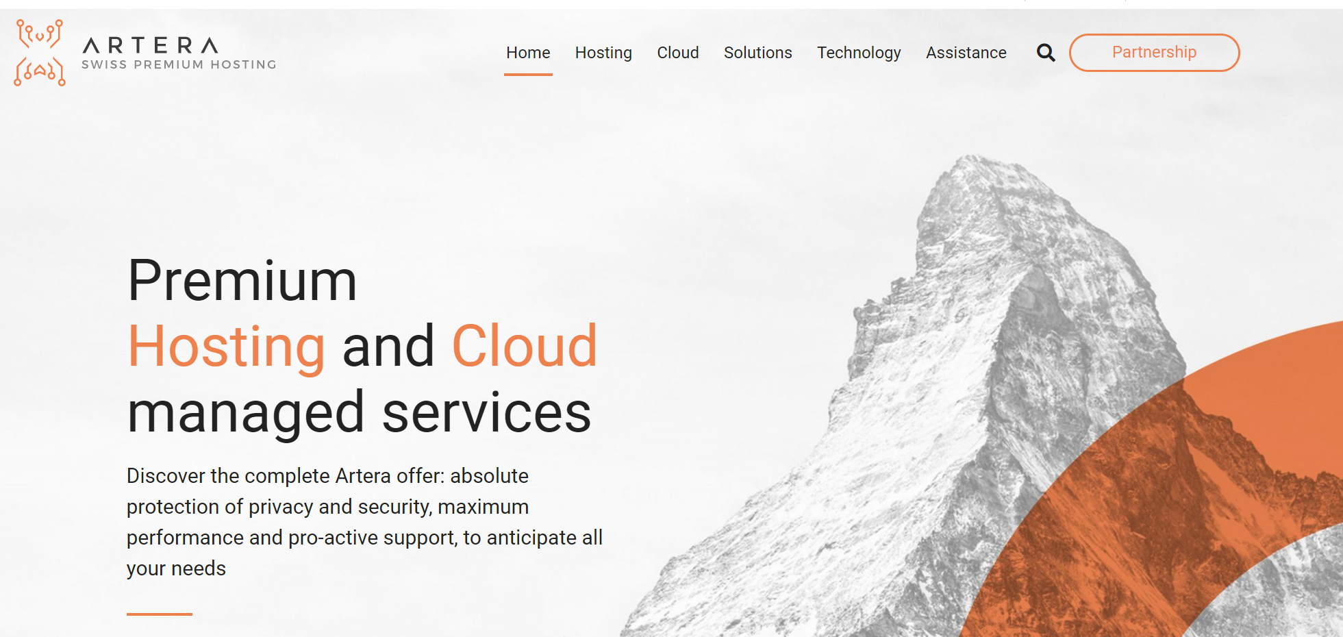
Task: Click the orange divider line under paragraph
Action: (x=160, y=614)
